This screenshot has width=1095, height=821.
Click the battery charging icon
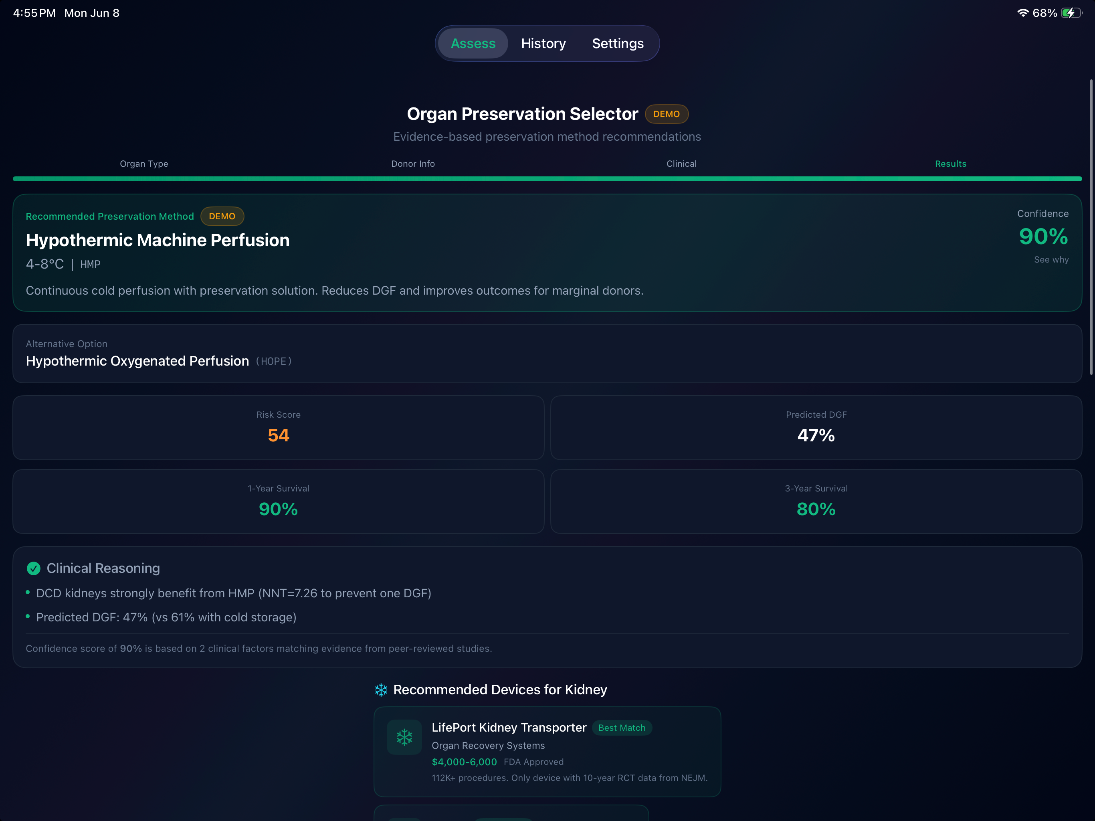1072,13
